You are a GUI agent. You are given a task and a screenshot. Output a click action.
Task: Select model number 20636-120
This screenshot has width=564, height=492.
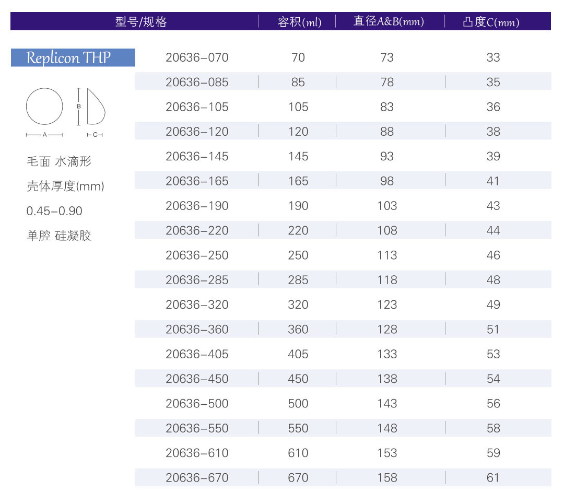coord(197,132)
